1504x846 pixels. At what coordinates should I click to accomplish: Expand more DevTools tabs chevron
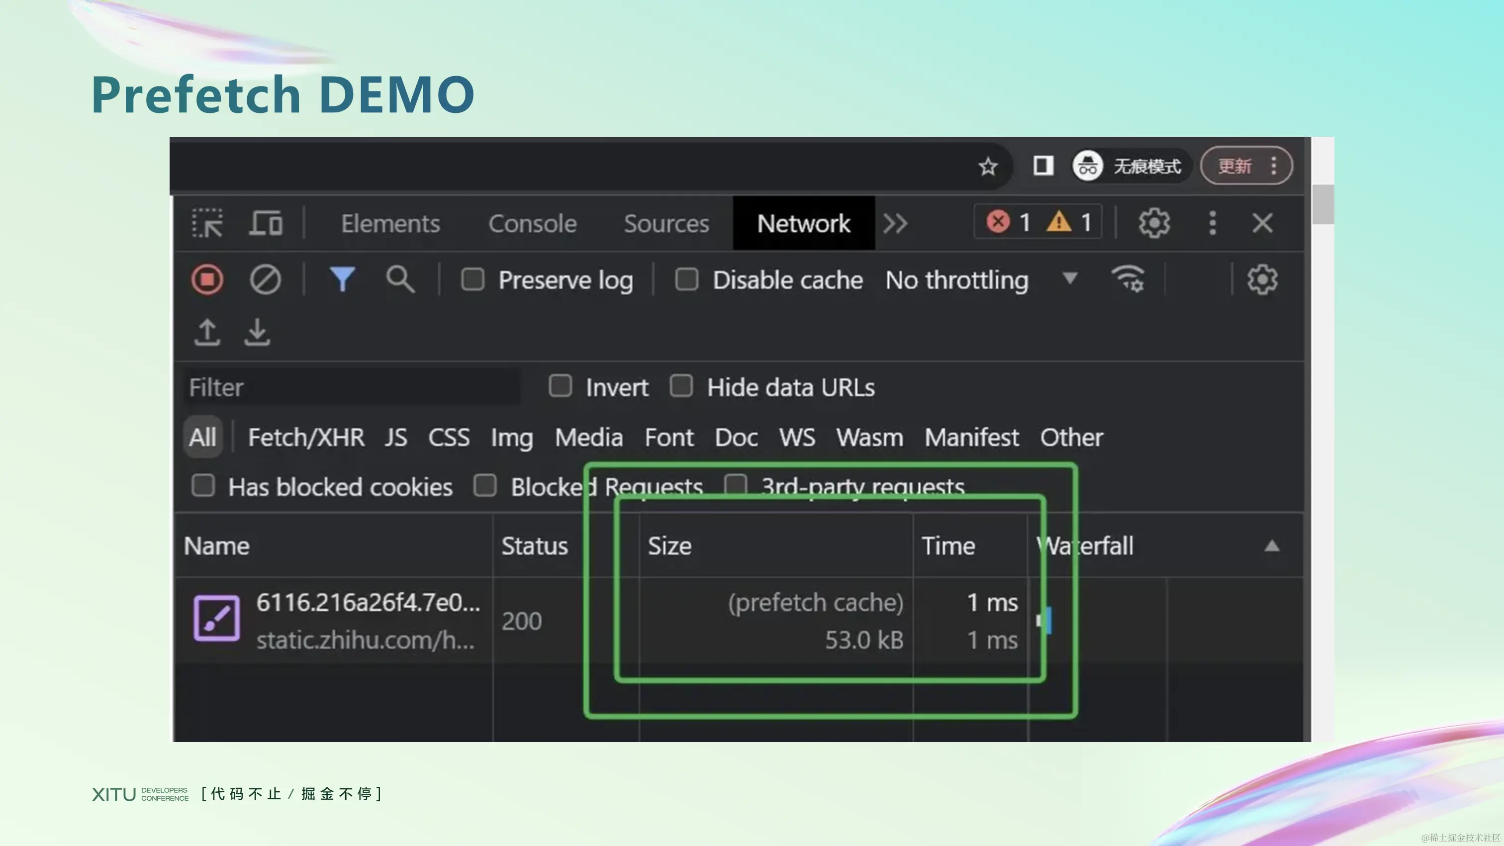click(x=895, y=223)
